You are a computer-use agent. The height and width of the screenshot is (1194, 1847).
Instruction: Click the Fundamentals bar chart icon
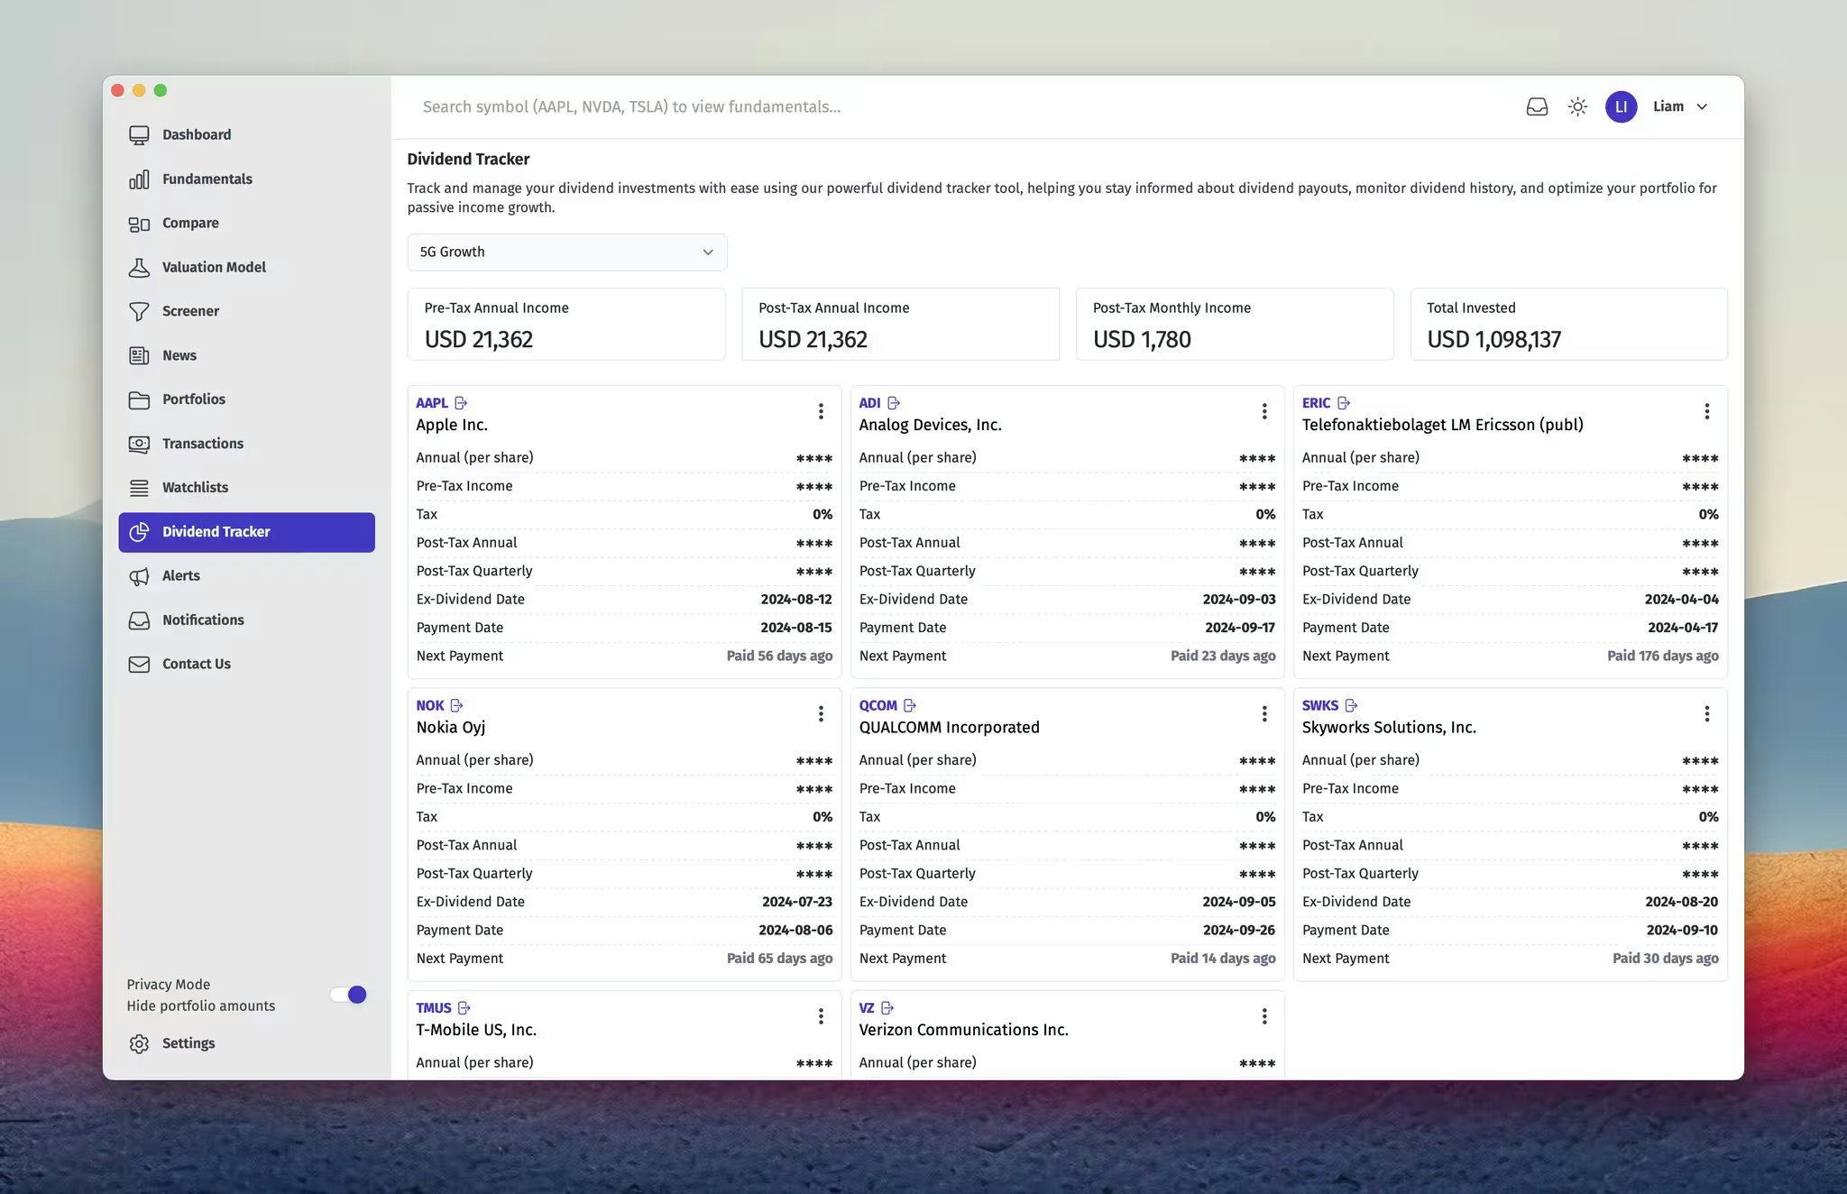(x=139, y=179)
